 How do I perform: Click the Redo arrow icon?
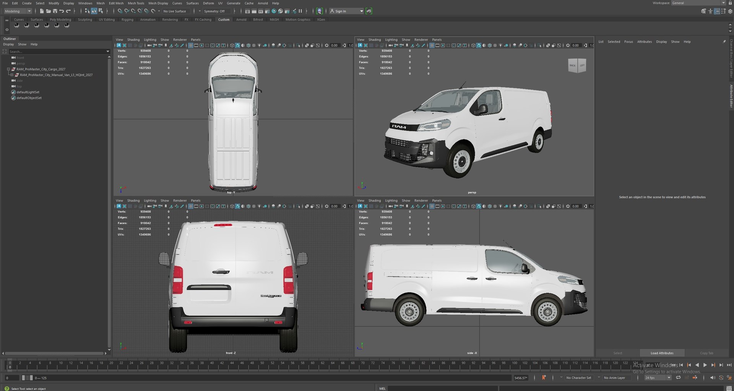coord(68,11)
